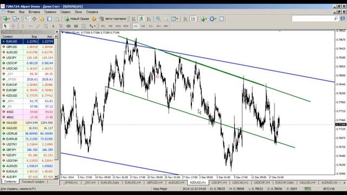Viewport: 347px width, 195px height.
Task: Click the connection status bars indicator
Action: (308, 189)
